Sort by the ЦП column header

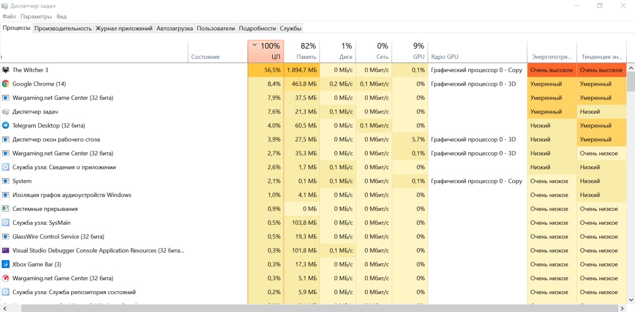(x=265, y=51)
